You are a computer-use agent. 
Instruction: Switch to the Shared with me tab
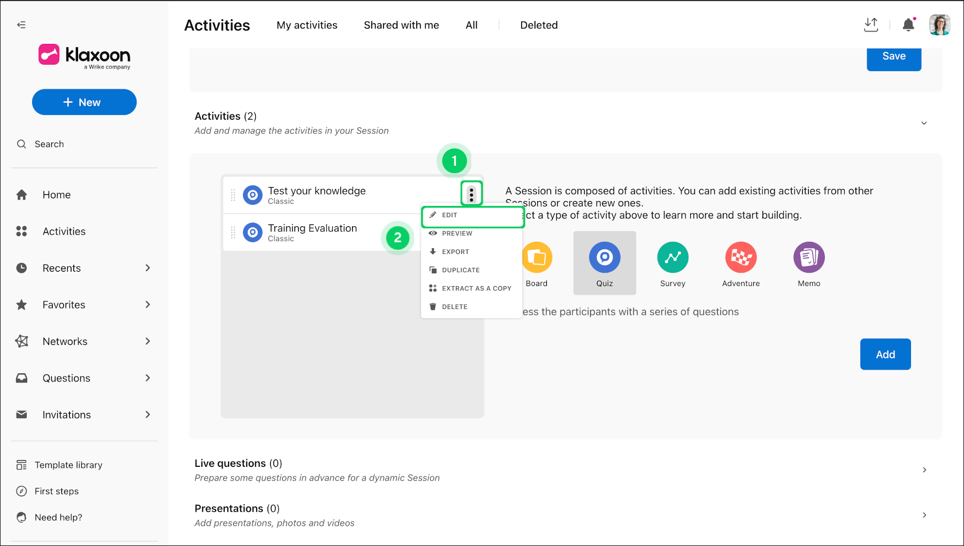401,25
